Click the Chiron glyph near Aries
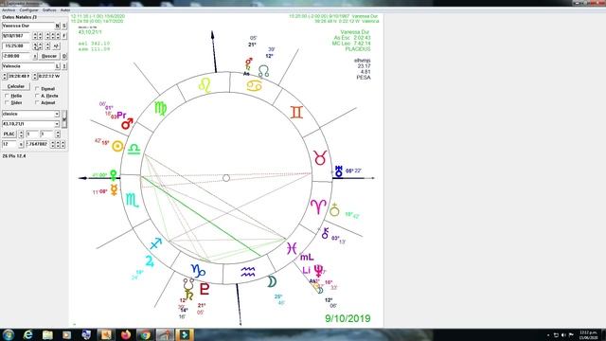This screenshot has height=341, width=606. pyautogui.click(x=326, y=233)
